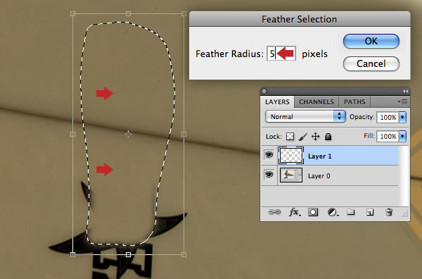Expand the Fill percentage arrow

point(402,136)
